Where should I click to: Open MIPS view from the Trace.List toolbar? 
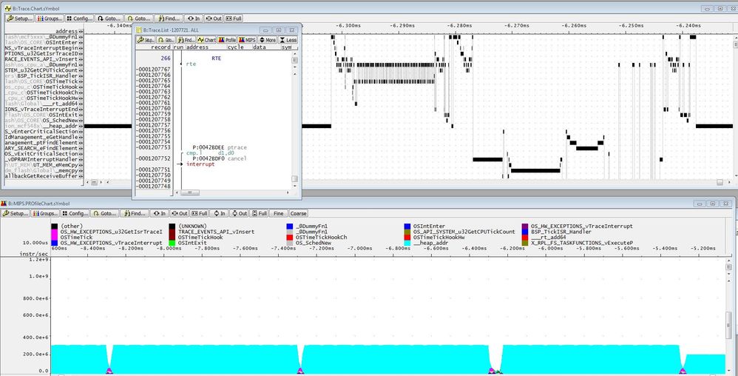click(247, 40)
